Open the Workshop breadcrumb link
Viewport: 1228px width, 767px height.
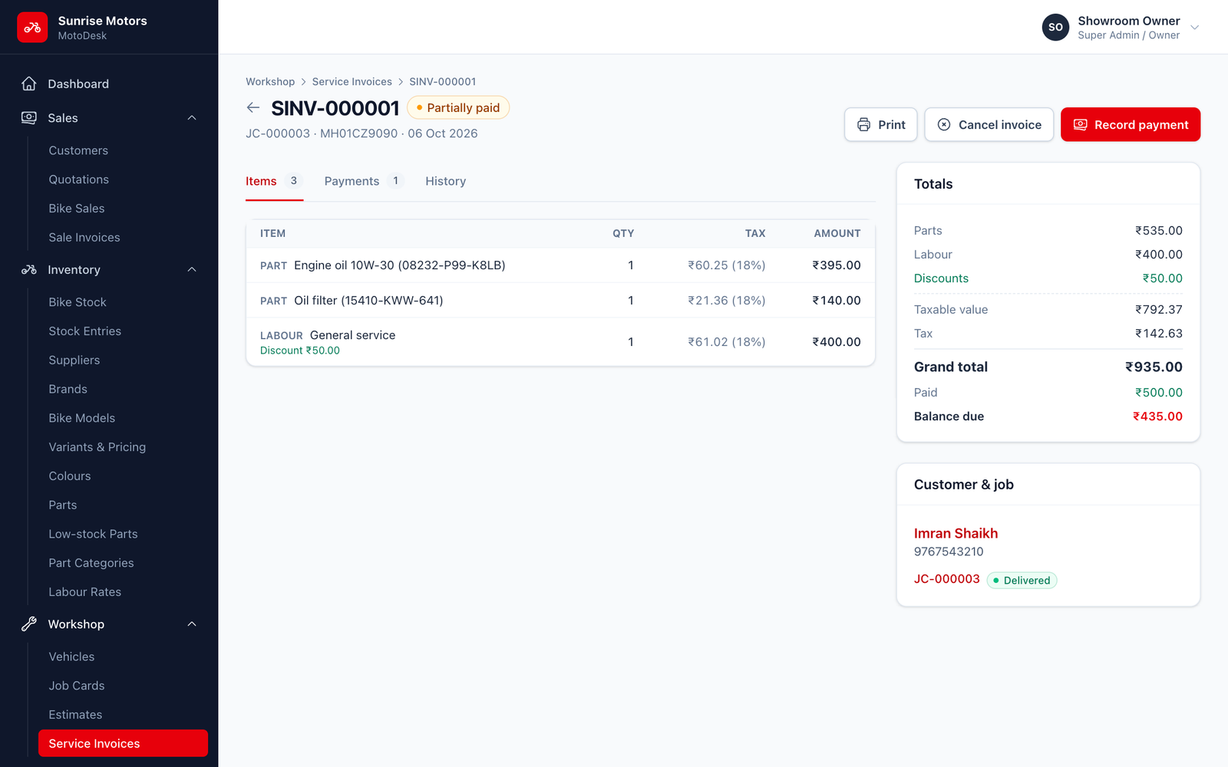point(270,81)
